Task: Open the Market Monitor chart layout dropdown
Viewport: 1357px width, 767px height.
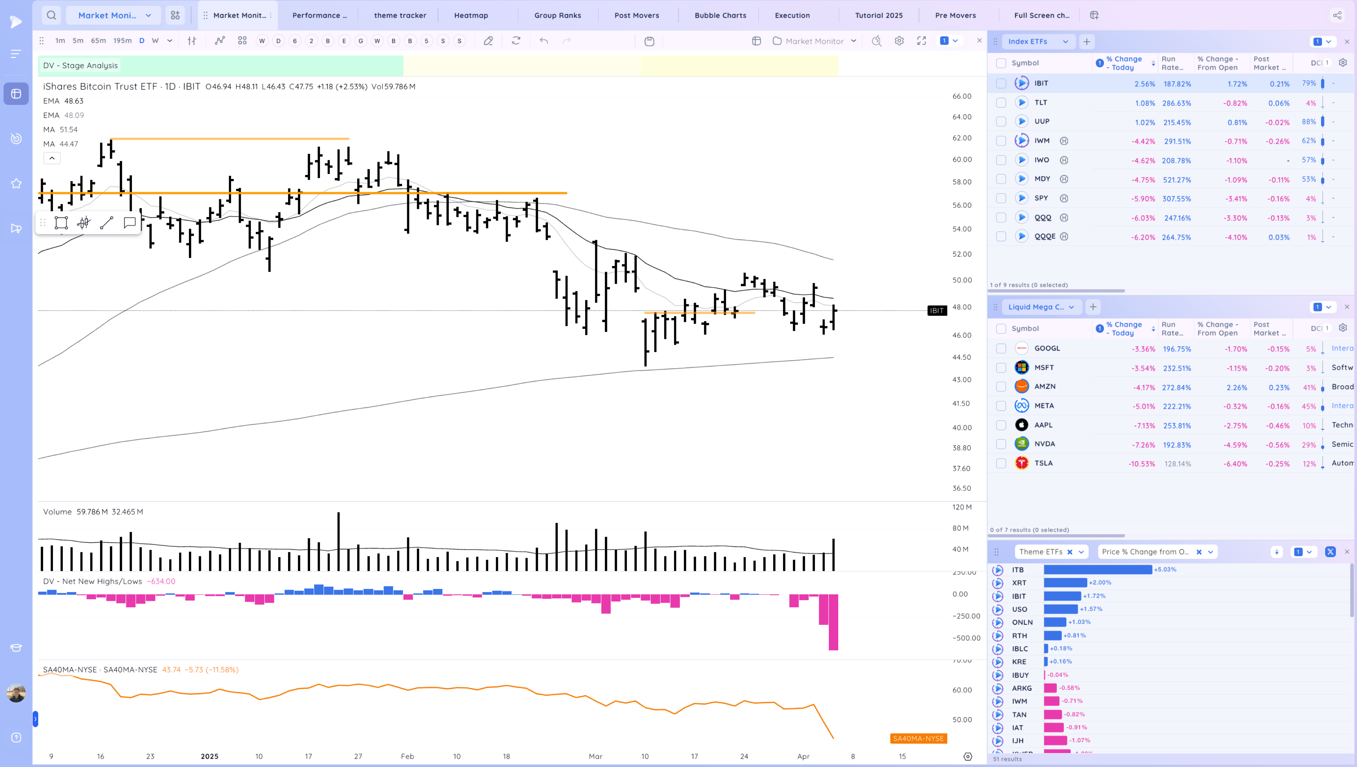Action: click(x=815, y=41)
